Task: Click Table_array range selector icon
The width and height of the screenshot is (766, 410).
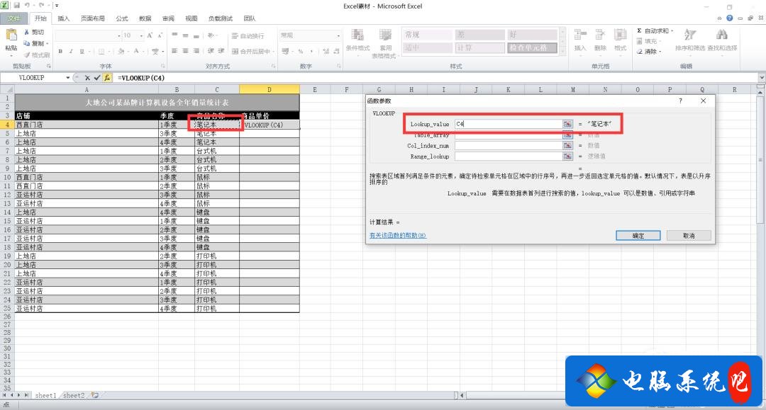Action: pos(567,135)
